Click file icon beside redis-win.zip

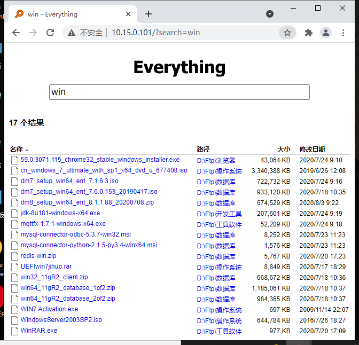pos(14,256)
